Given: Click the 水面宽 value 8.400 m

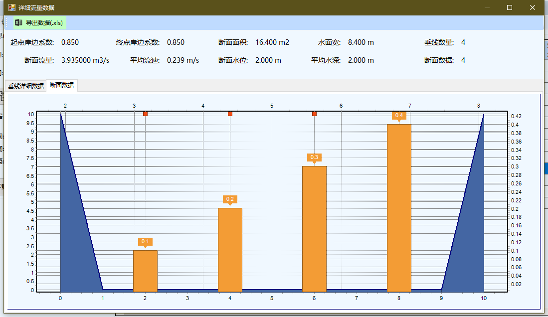Looking at the screenshot, I should click(x=361, y=42).
